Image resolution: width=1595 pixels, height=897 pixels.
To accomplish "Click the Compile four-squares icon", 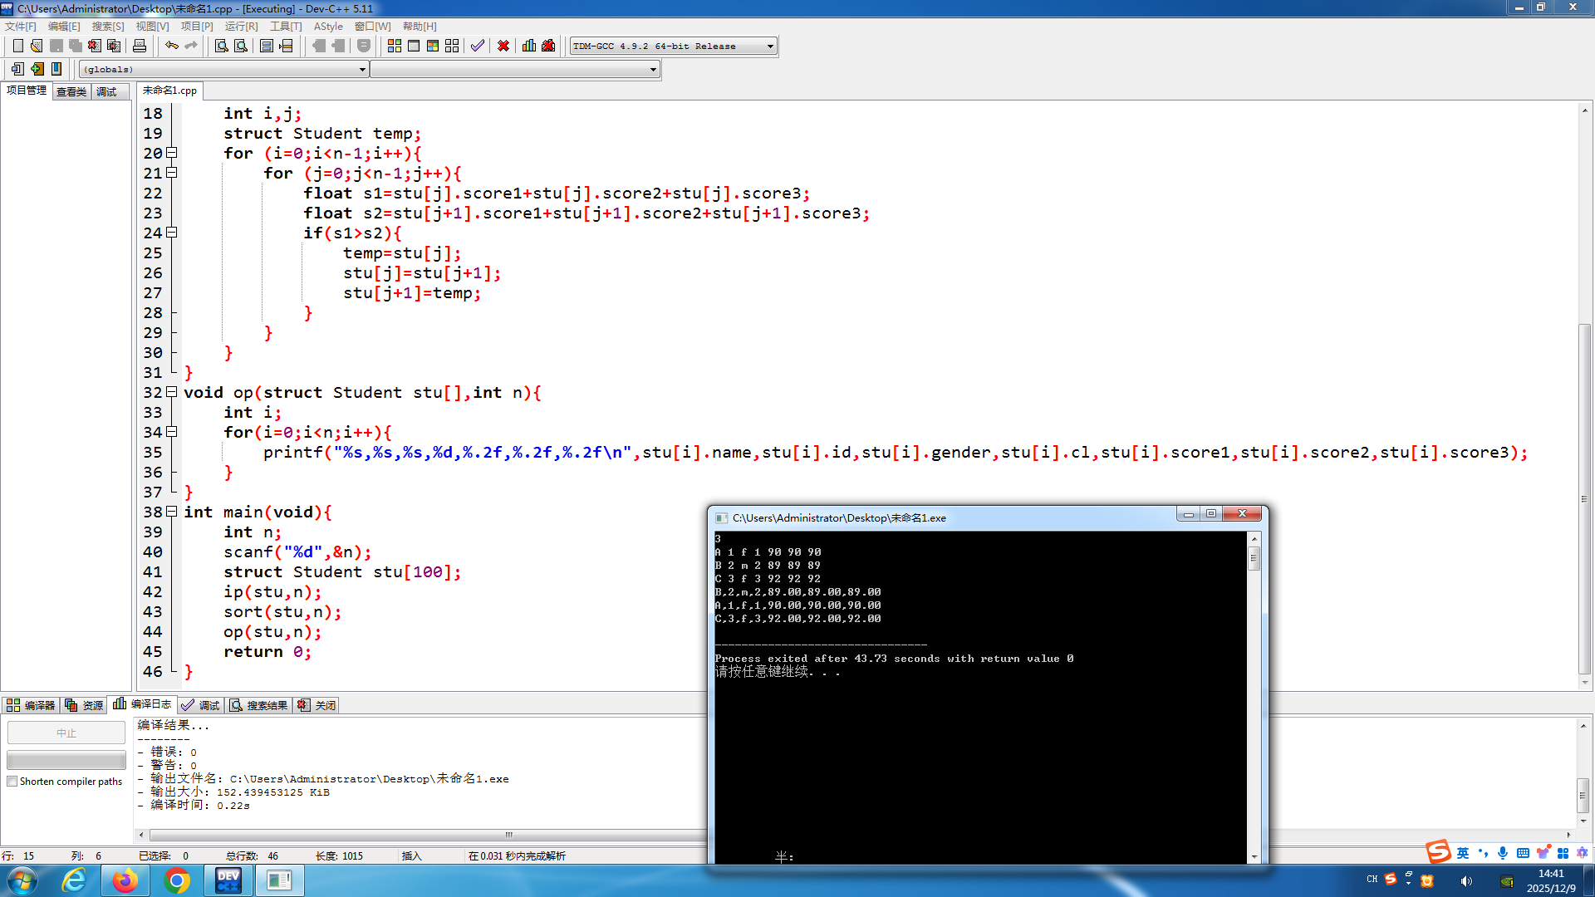I will click(395, 46).
